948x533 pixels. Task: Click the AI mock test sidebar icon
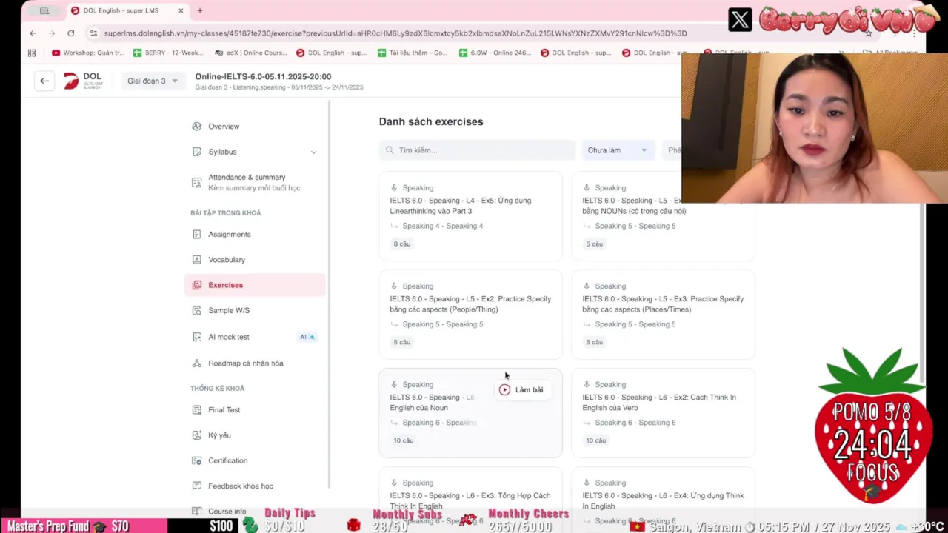[196, 337]
